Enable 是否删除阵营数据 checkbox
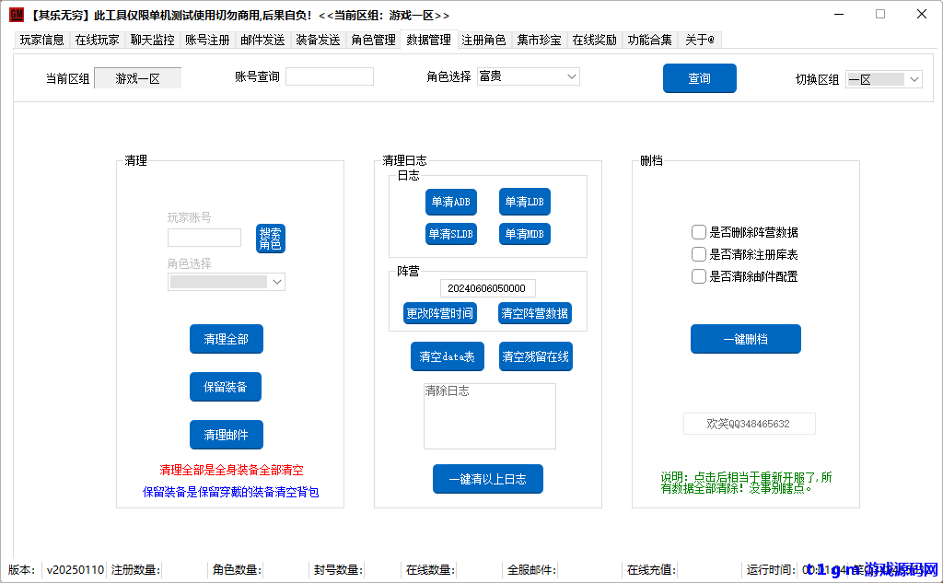943x583 pixels. 699,232
